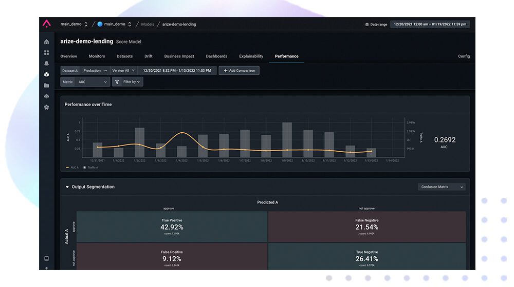Click the blue main_demo space circle icon

coord(100,24)
